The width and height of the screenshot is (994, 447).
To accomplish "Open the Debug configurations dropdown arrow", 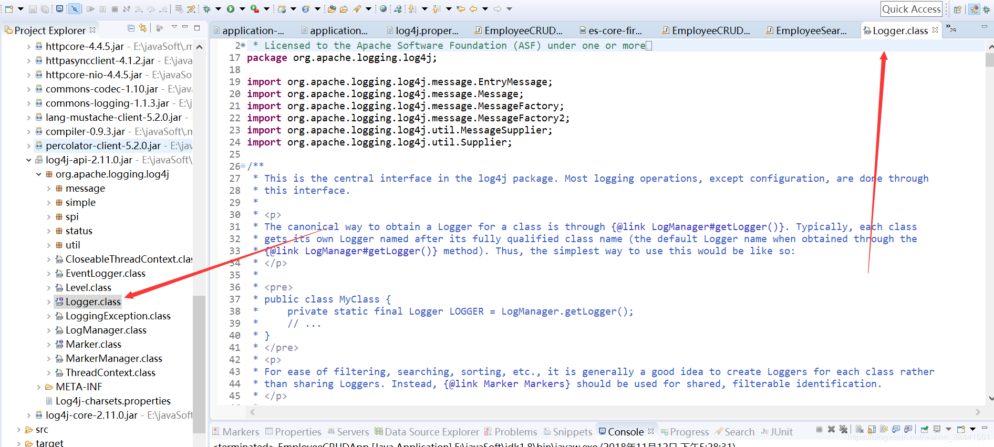I will coord(218,9).
